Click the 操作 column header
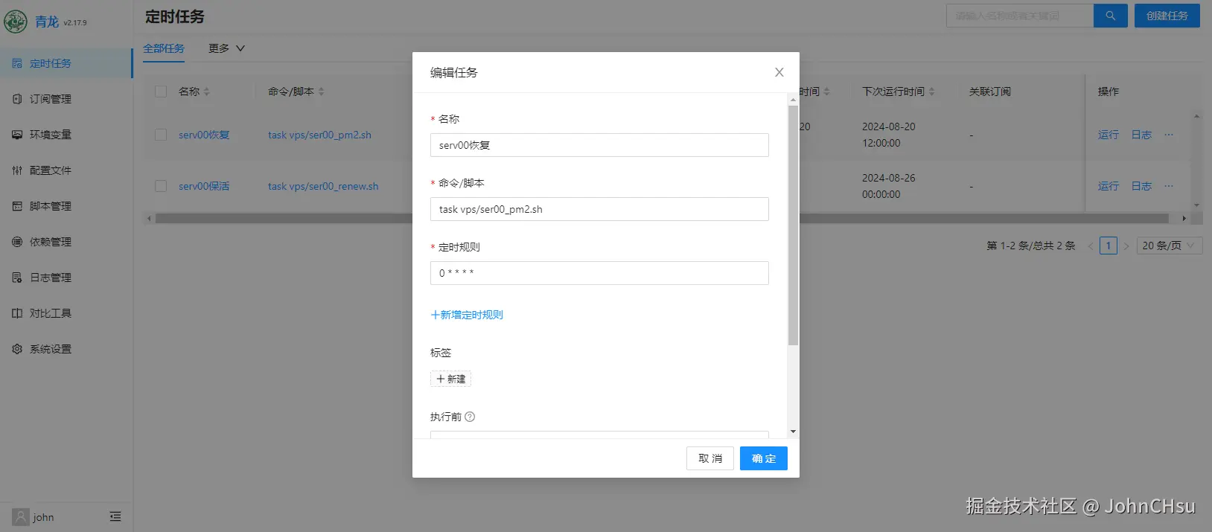 click(1109, 92)
